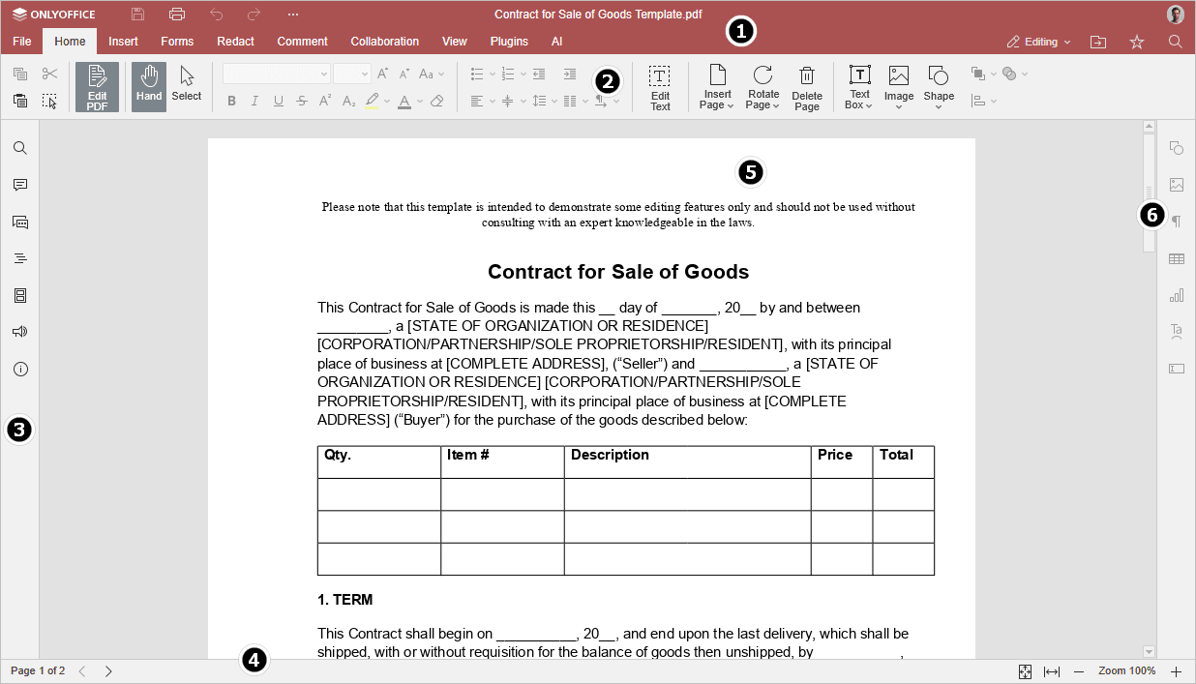Zoom in with the plus button
Image resolution: width=1196 pixels, height=684 pixels.
[1177, 671]
